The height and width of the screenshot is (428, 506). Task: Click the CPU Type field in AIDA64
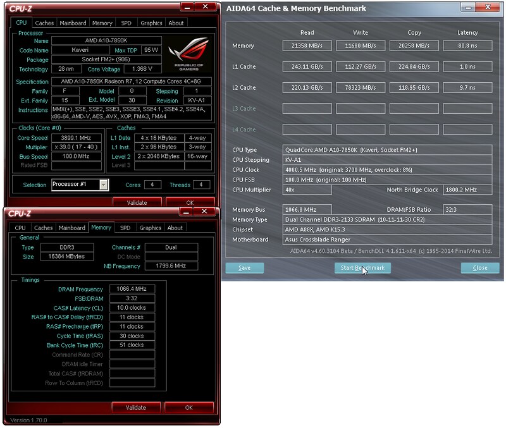tap(387, 150)
